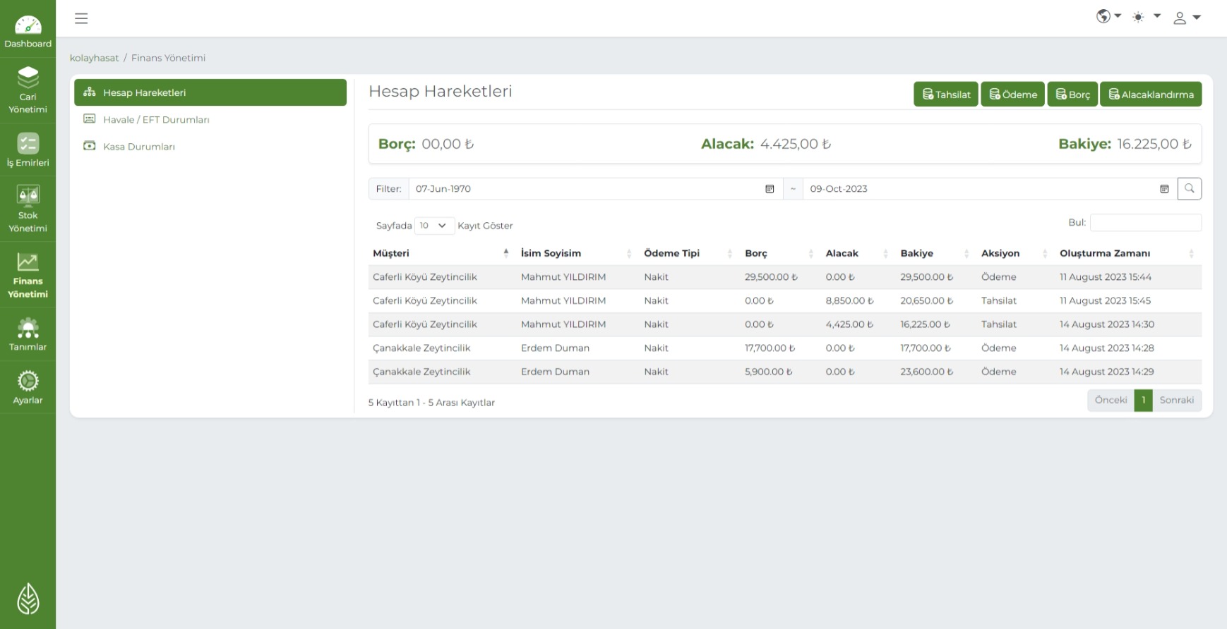Go to İş Emirleri sidebar item
This screenshot has height=629, width=1227.
pos(28,149)
